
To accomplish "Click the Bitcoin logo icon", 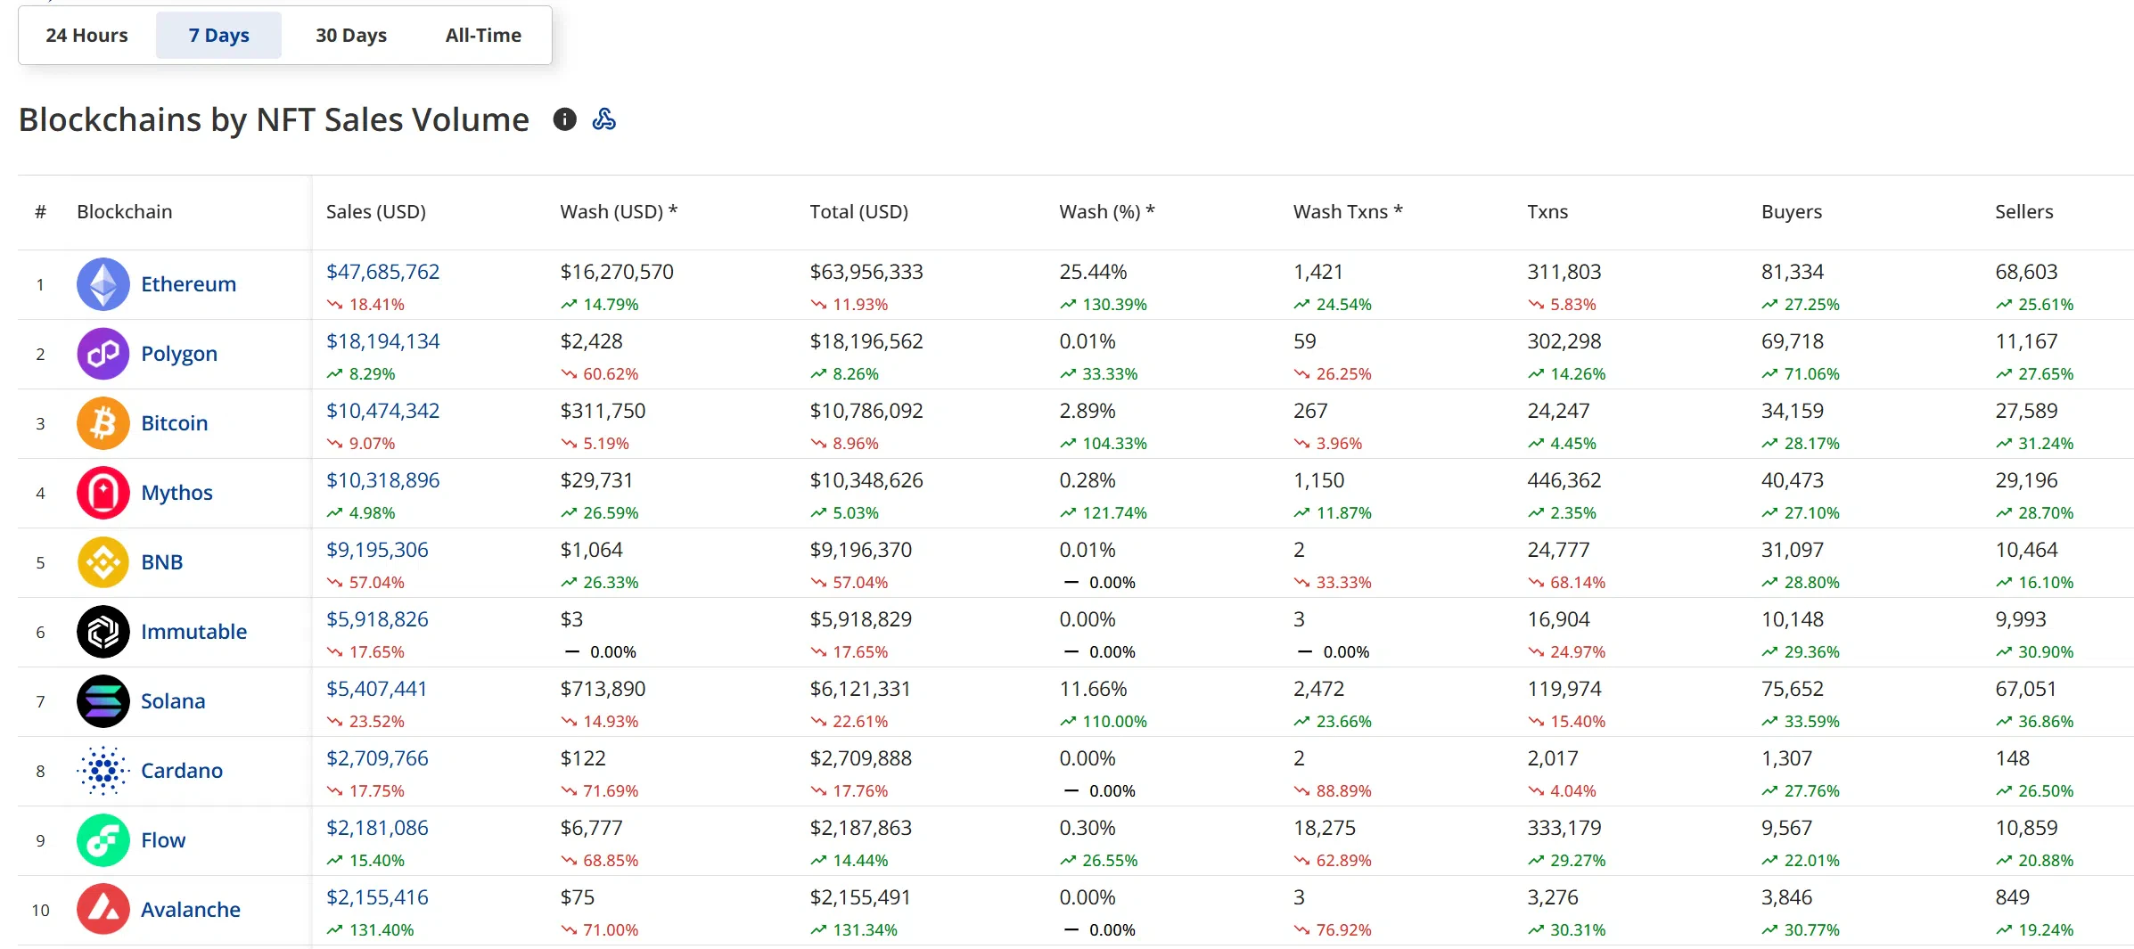I will tap(103, 423).
